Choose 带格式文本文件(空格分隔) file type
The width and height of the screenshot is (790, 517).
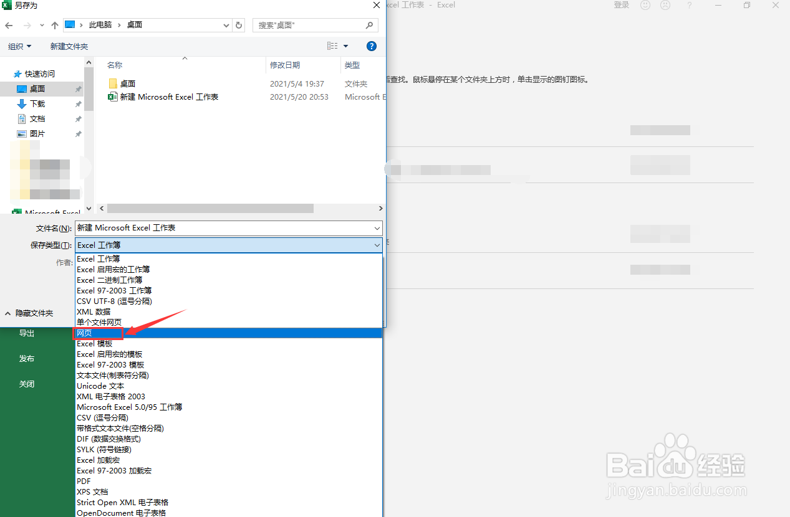click(x=228, y=429)
